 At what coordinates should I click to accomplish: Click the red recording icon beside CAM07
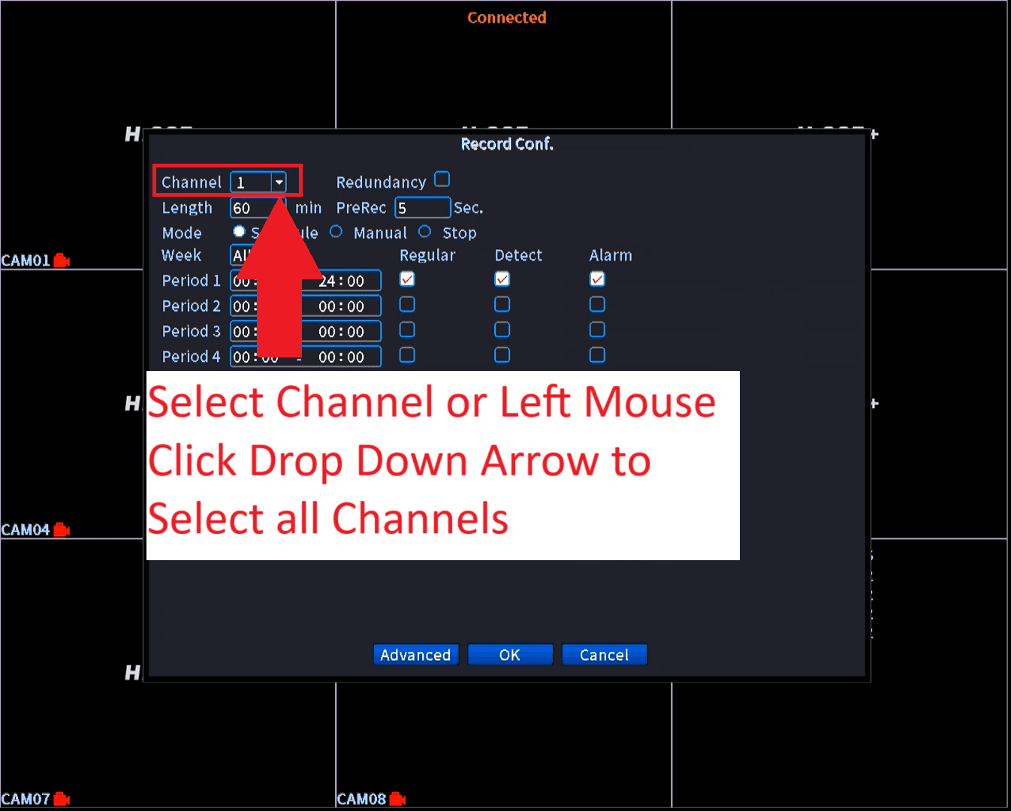[x=62, y=799]
